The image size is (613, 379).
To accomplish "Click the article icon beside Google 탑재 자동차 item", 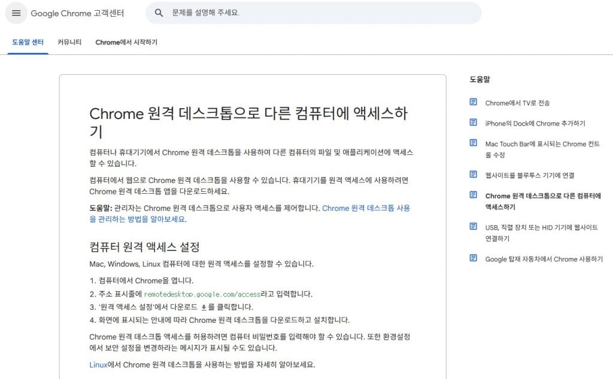I will point(473,258).
